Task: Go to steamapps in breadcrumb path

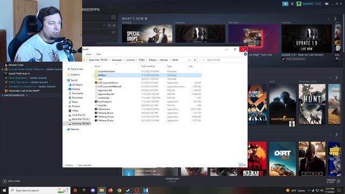Action: coord(117,60)
